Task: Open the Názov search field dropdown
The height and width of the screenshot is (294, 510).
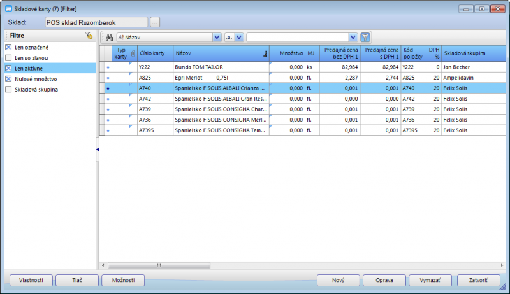Action: tap(217, 38)
